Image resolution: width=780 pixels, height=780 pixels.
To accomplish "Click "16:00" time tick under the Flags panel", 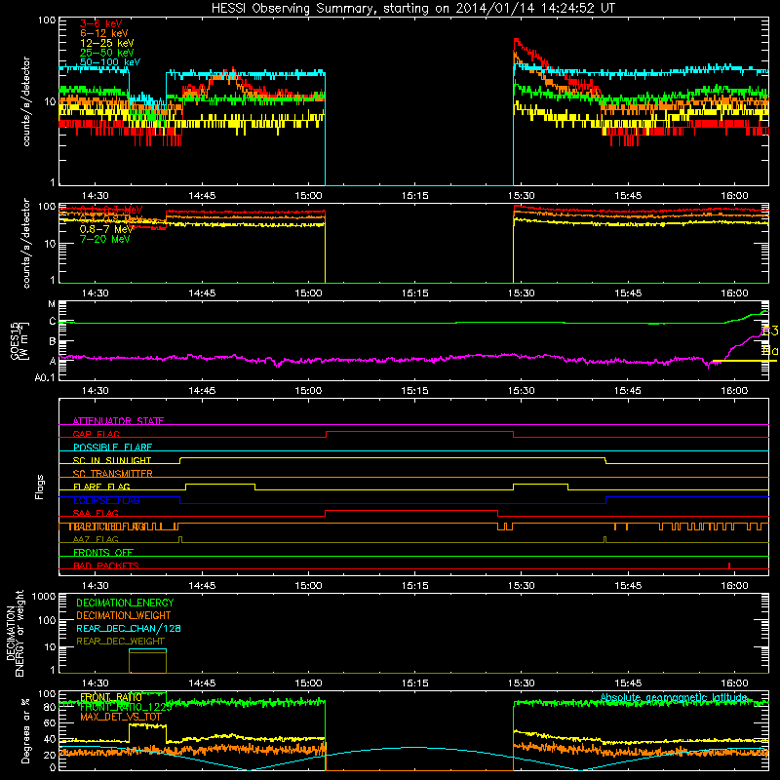I will point(734,586).
